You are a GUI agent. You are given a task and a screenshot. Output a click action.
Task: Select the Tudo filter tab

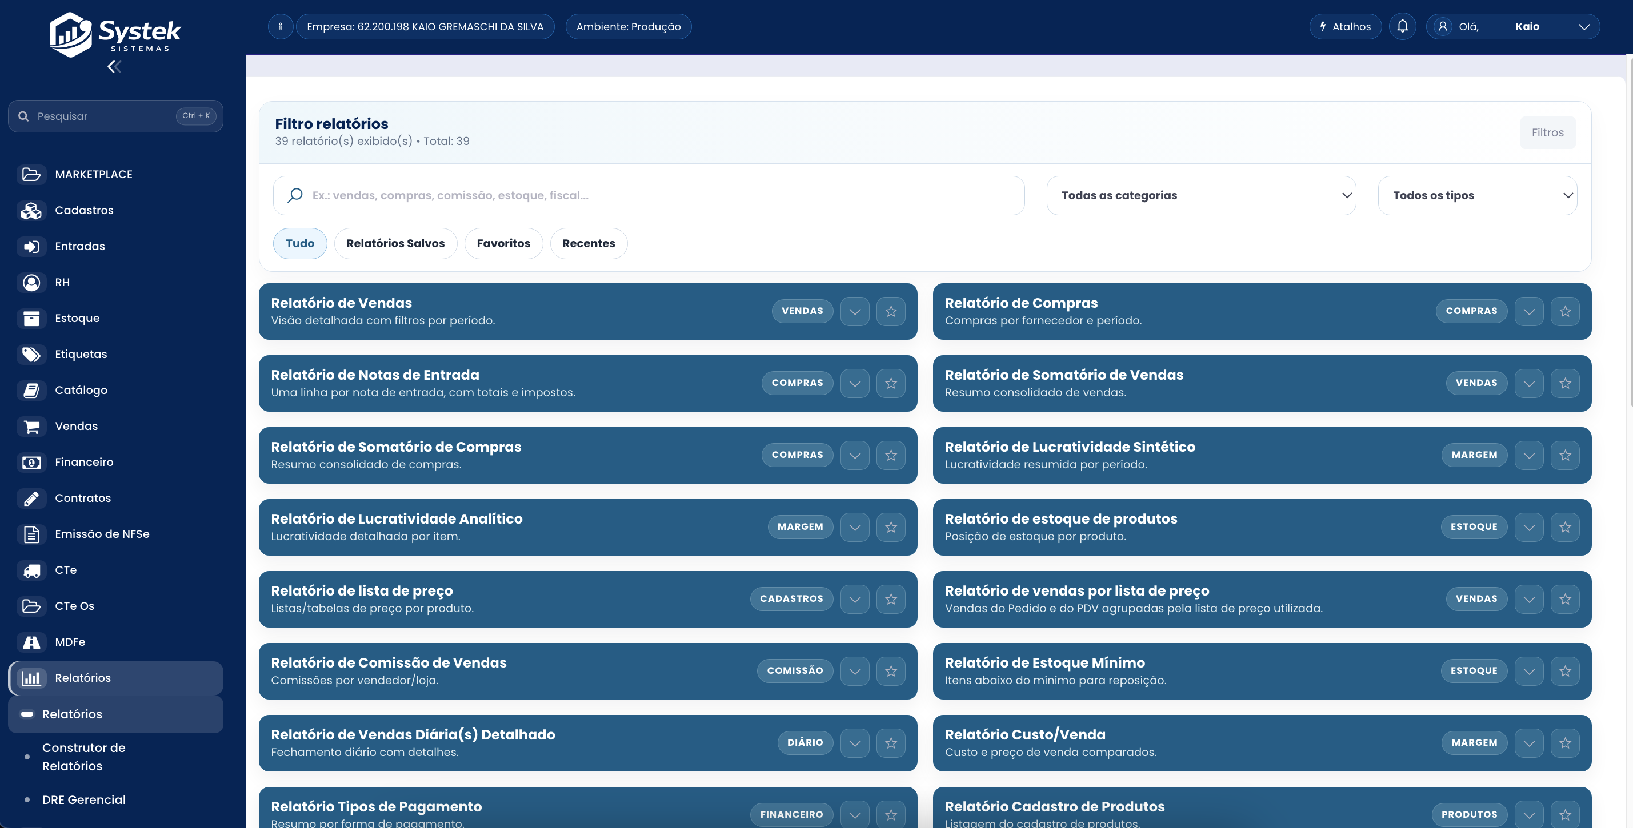pos(300,243)
